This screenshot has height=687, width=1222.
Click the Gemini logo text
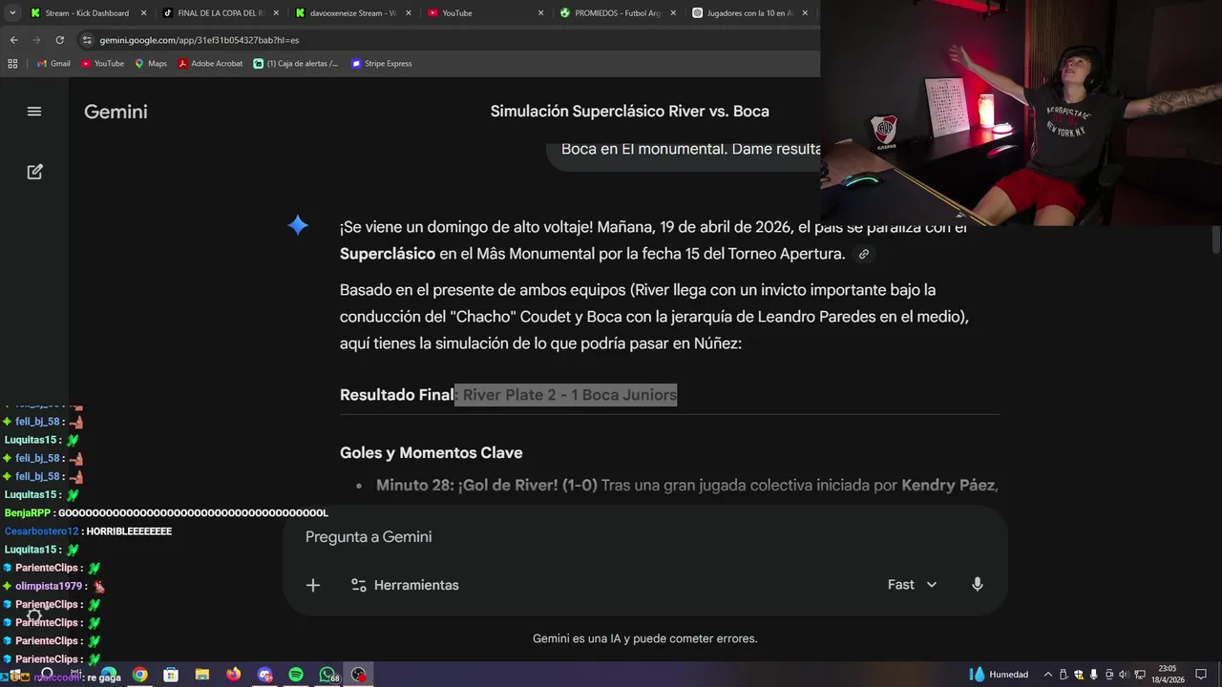click(116, 112)
